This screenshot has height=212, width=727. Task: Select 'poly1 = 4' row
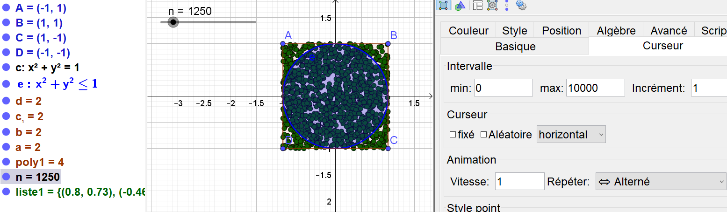[x=40, y=162]
